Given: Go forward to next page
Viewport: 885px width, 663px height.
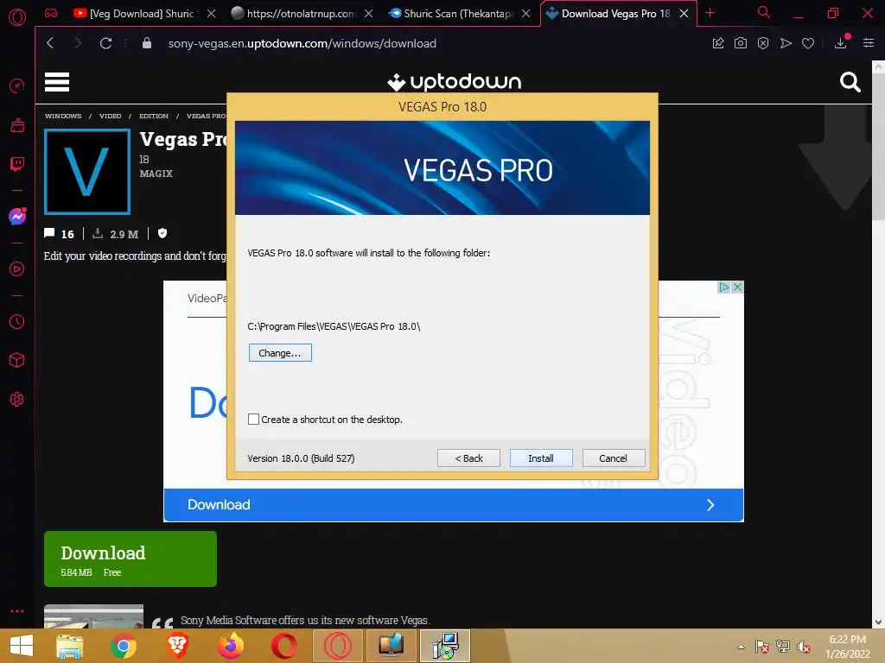Looking at the screenshot, I should (78, 43).
